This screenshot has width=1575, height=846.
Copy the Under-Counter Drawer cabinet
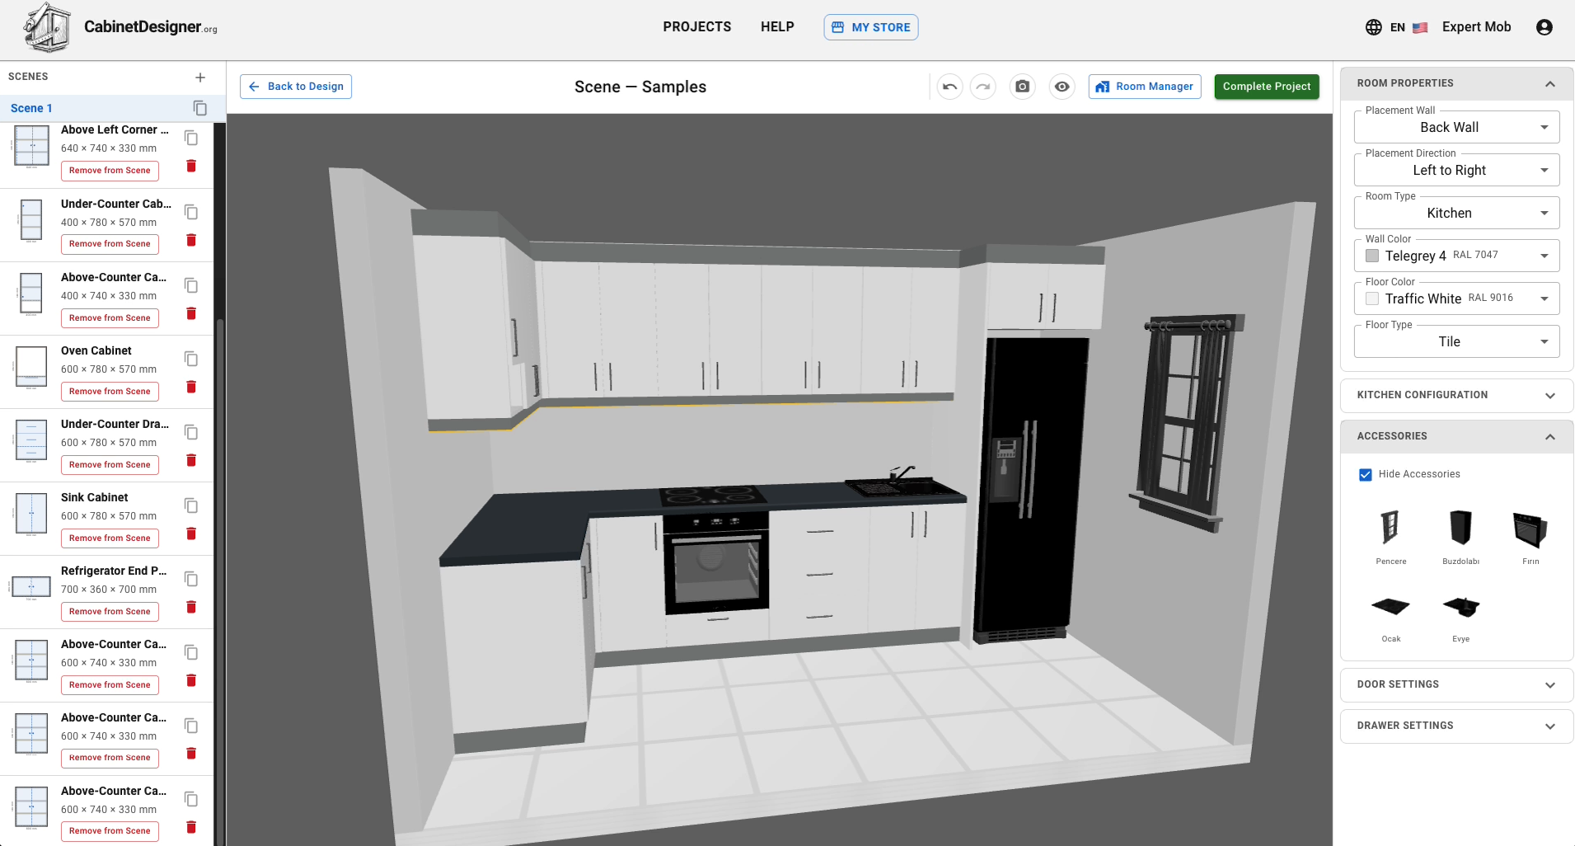[x=191, y=432]
